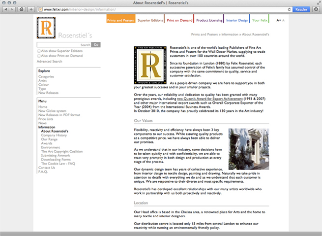Image resolution: width=322 pixels, height=236 pixels.
Task: Enable Also show Superior Editions checkbox
Action: point(39,51)
